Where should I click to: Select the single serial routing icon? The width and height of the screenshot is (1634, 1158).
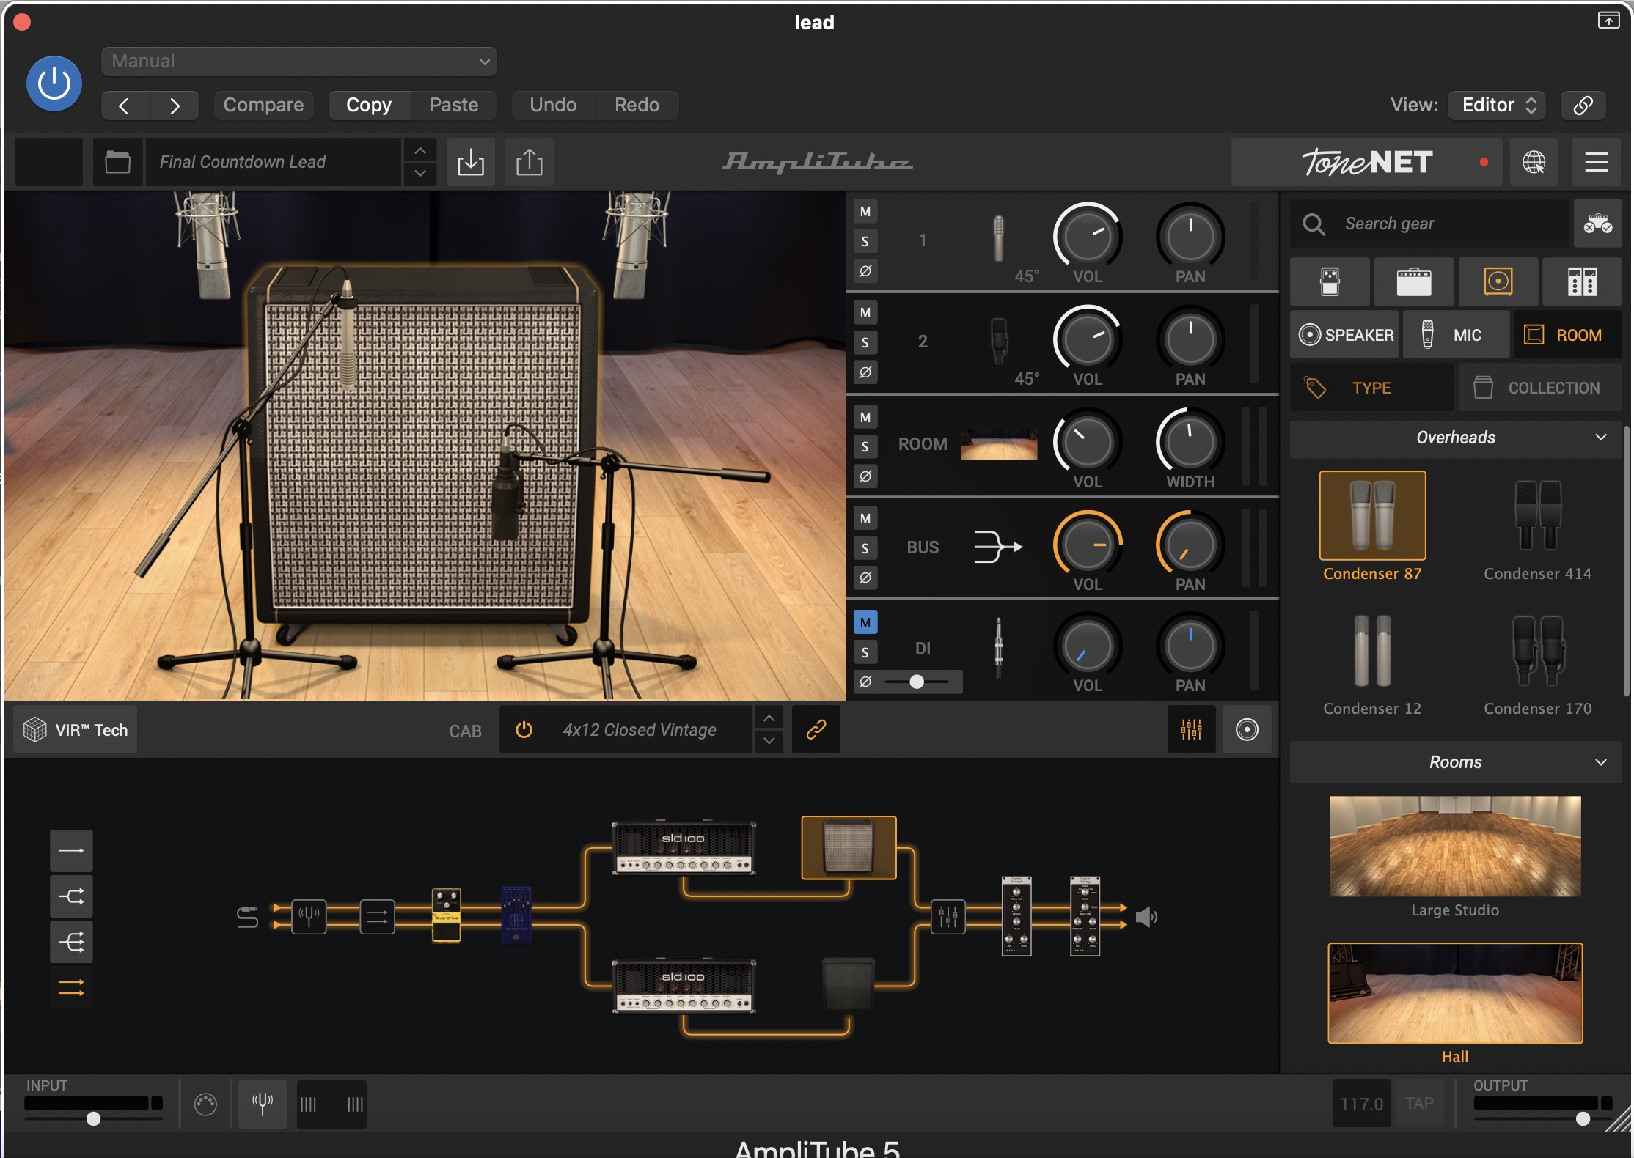pos(71,850)
